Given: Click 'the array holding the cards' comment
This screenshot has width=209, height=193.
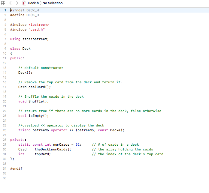Looking at the screenshot, I should coord(123,149).
